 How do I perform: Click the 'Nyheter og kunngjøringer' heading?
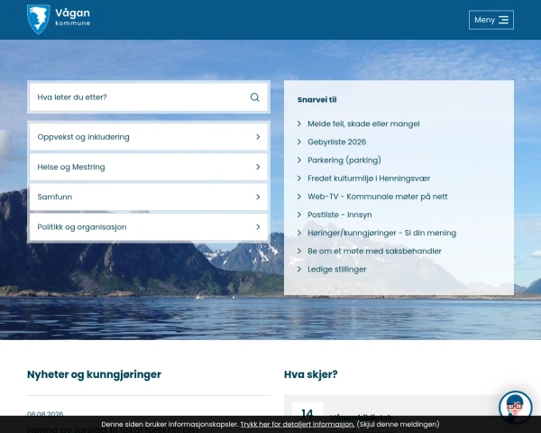tap(94, 374)
